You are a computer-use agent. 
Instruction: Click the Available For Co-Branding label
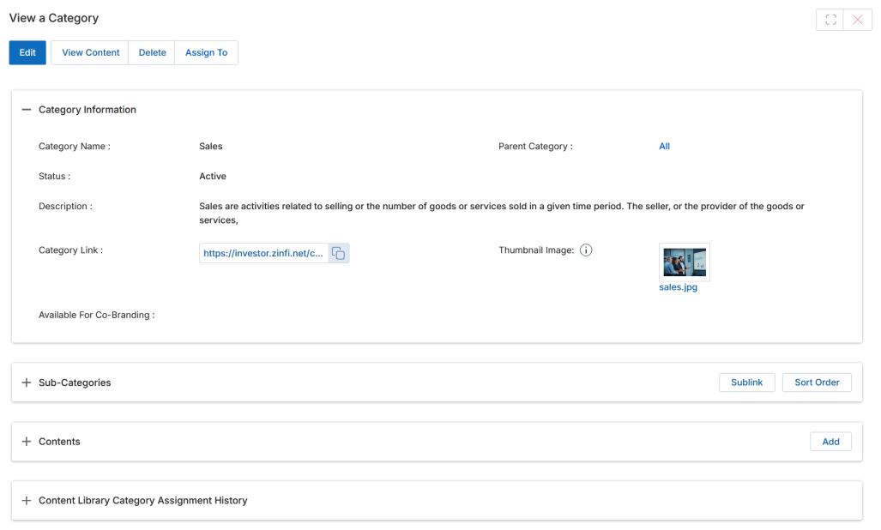pos(97,315)
